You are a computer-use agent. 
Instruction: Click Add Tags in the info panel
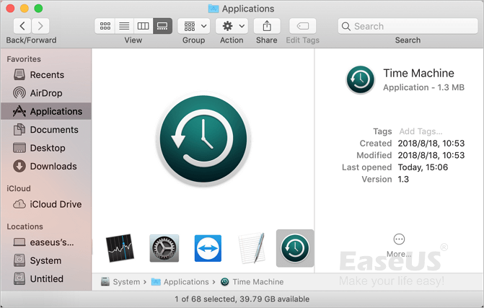pyautogui.click(x=421, y=131)
